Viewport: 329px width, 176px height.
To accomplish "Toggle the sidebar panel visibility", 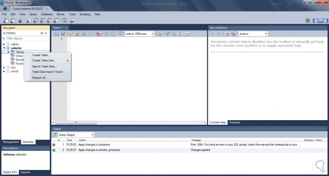I will (x=315, y=21).
